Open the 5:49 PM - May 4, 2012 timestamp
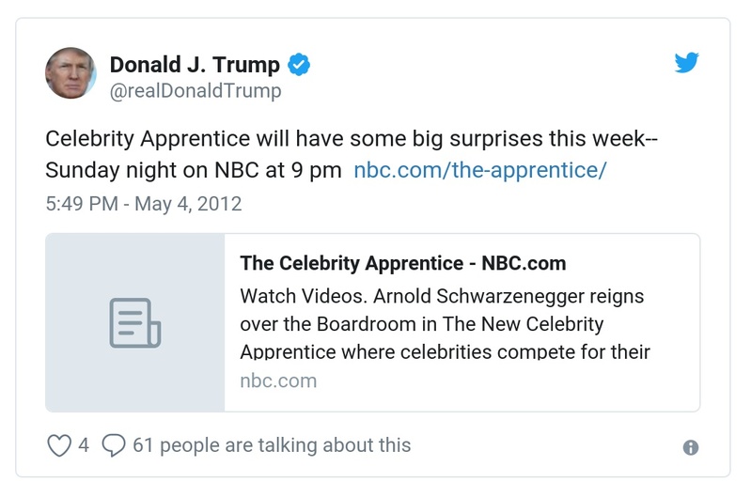This screenshot has width=751, height=497. click(144, 203)
